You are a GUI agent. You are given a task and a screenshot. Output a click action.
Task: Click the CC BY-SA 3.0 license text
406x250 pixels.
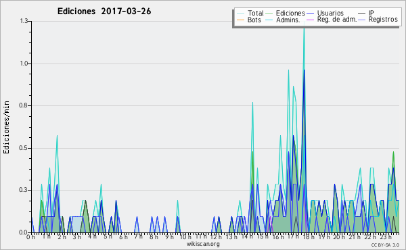[x=385, y=245]
